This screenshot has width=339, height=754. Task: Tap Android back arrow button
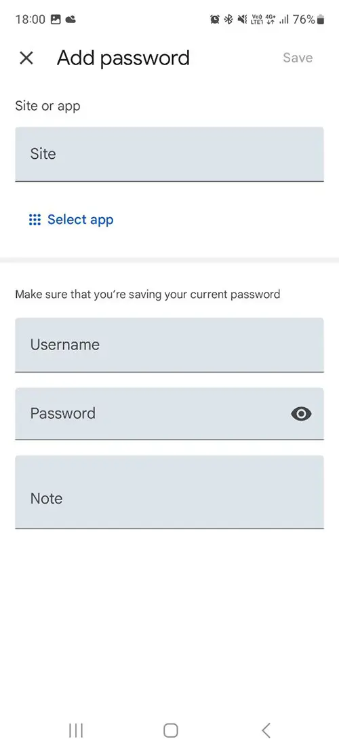click(266, 730)
